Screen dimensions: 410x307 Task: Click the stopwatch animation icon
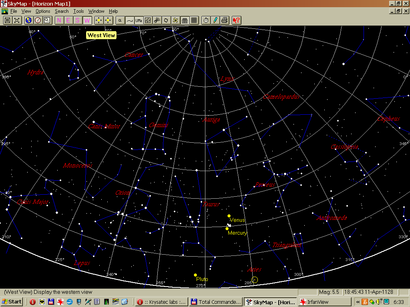coord(206,20)
